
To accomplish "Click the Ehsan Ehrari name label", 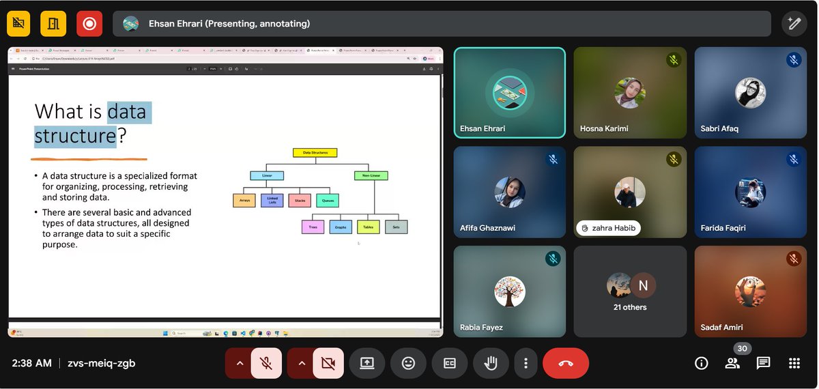I will click(484, 128).
